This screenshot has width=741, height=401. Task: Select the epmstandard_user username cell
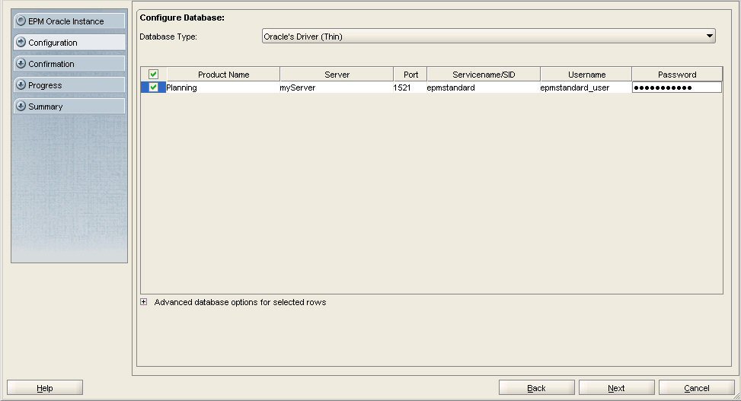(x=586, y=88)
